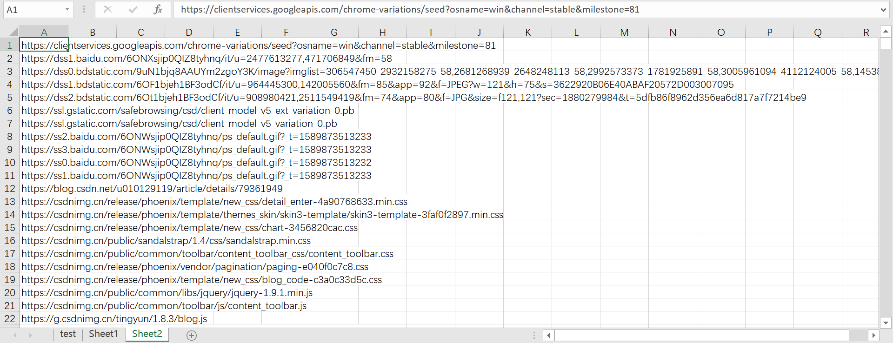Select row 22 header

(9, 318)
